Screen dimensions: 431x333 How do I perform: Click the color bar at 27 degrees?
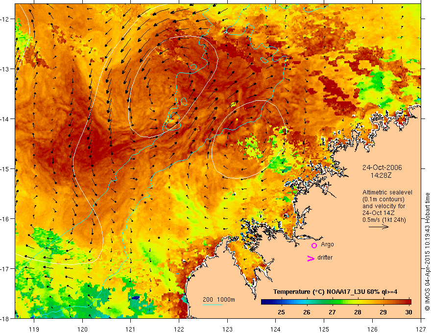(333, 302)
